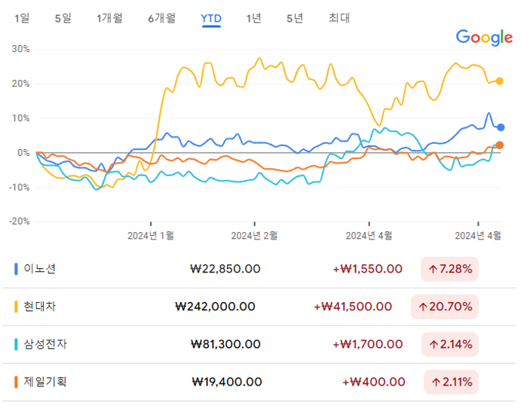
Task: Click the -20% y-axis label
Action: coord(20,221)
